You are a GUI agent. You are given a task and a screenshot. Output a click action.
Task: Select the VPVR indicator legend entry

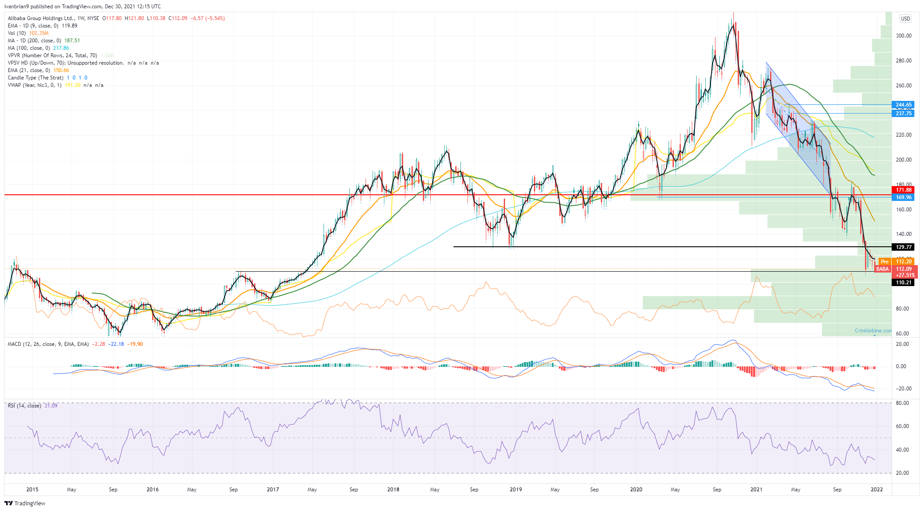[52, 55]
